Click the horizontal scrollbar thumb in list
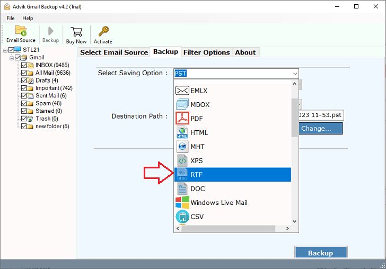This screenshot has height=269, width=386. click(x=228, y=228)
